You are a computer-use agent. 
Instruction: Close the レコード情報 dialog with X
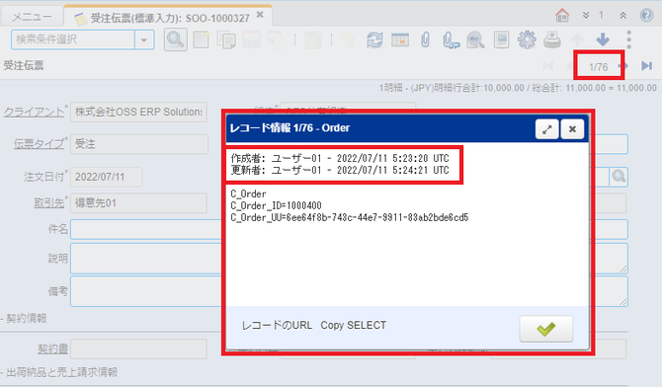(572, 128)
